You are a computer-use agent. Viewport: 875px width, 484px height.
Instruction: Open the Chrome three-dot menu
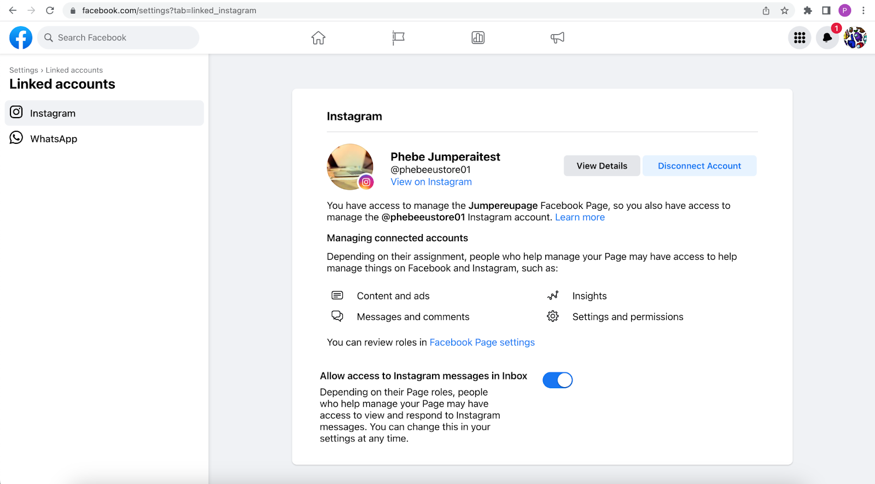[x=864, y=10]
